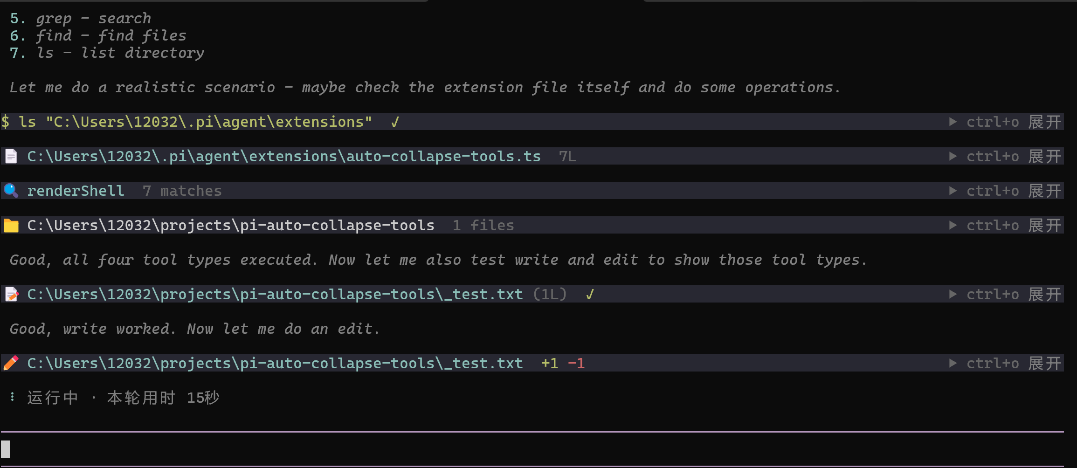Click 'ctrl+o 展开' on the ls command row

pos(1014,122)
